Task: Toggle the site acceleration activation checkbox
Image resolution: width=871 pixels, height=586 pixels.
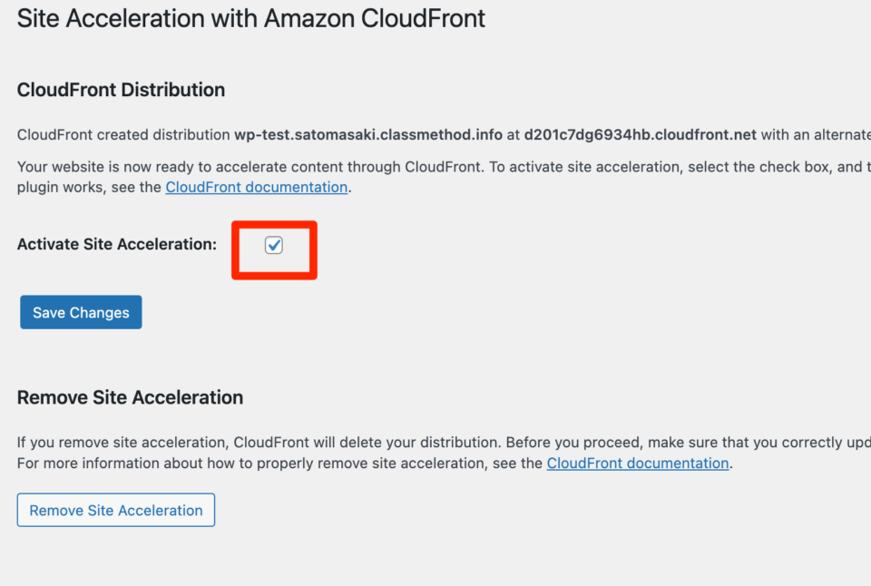Action: 274,245
